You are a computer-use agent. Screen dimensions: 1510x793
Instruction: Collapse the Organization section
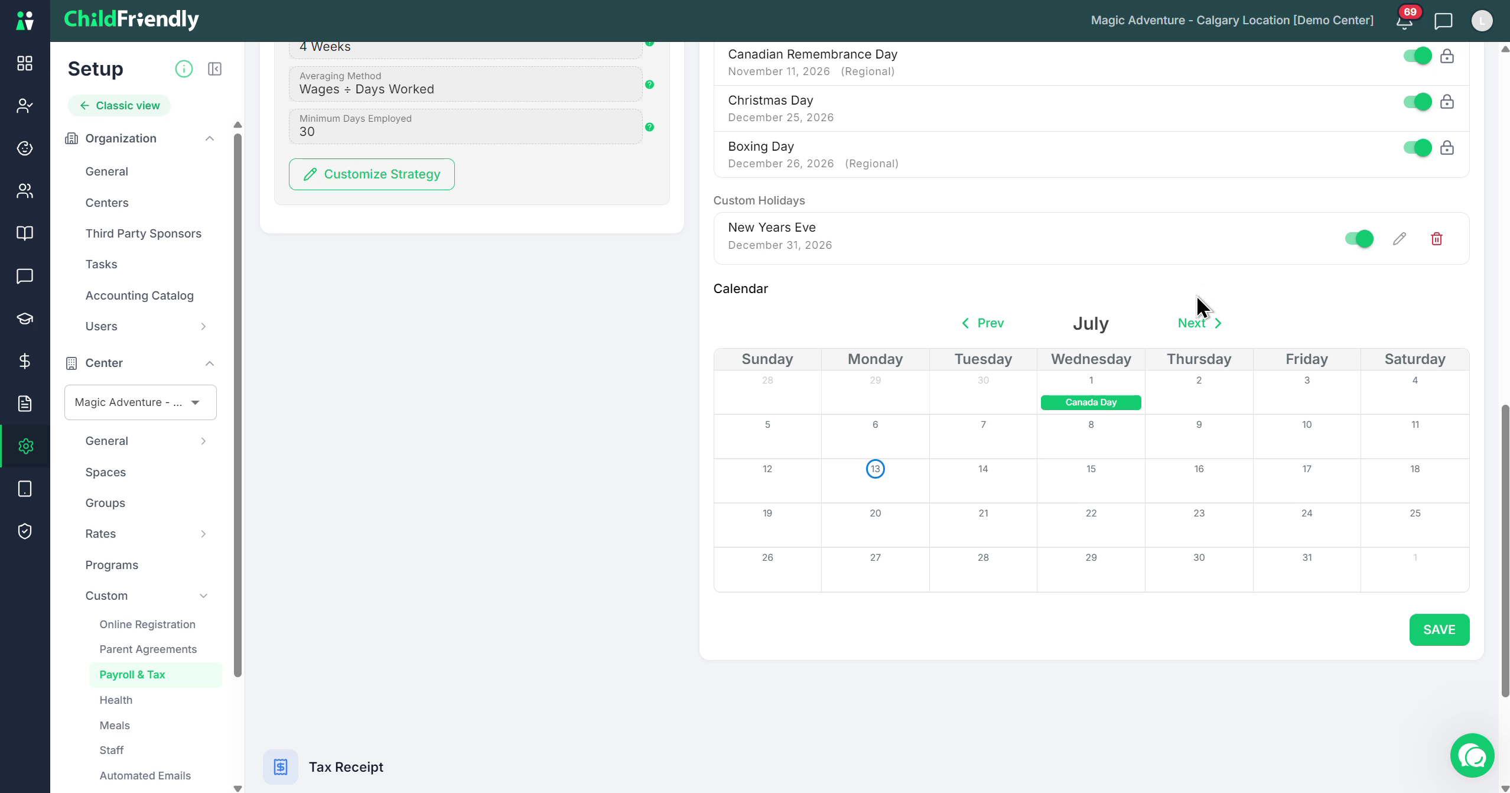click(x=209, y=138)
